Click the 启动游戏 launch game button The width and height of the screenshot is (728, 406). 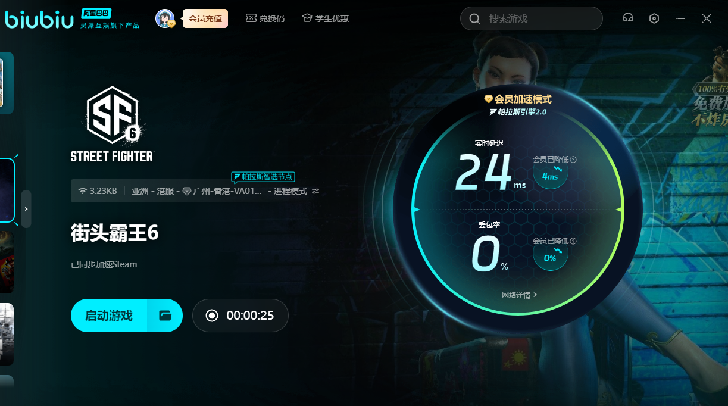(x=109, y=316)
